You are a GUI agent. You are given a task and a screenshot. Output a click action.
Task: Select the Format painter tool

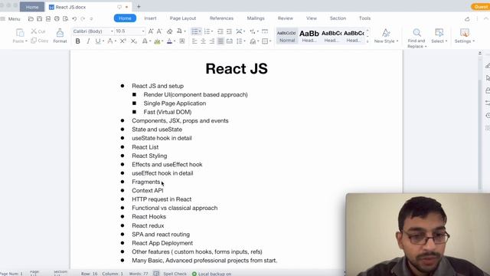click(60, 35)
